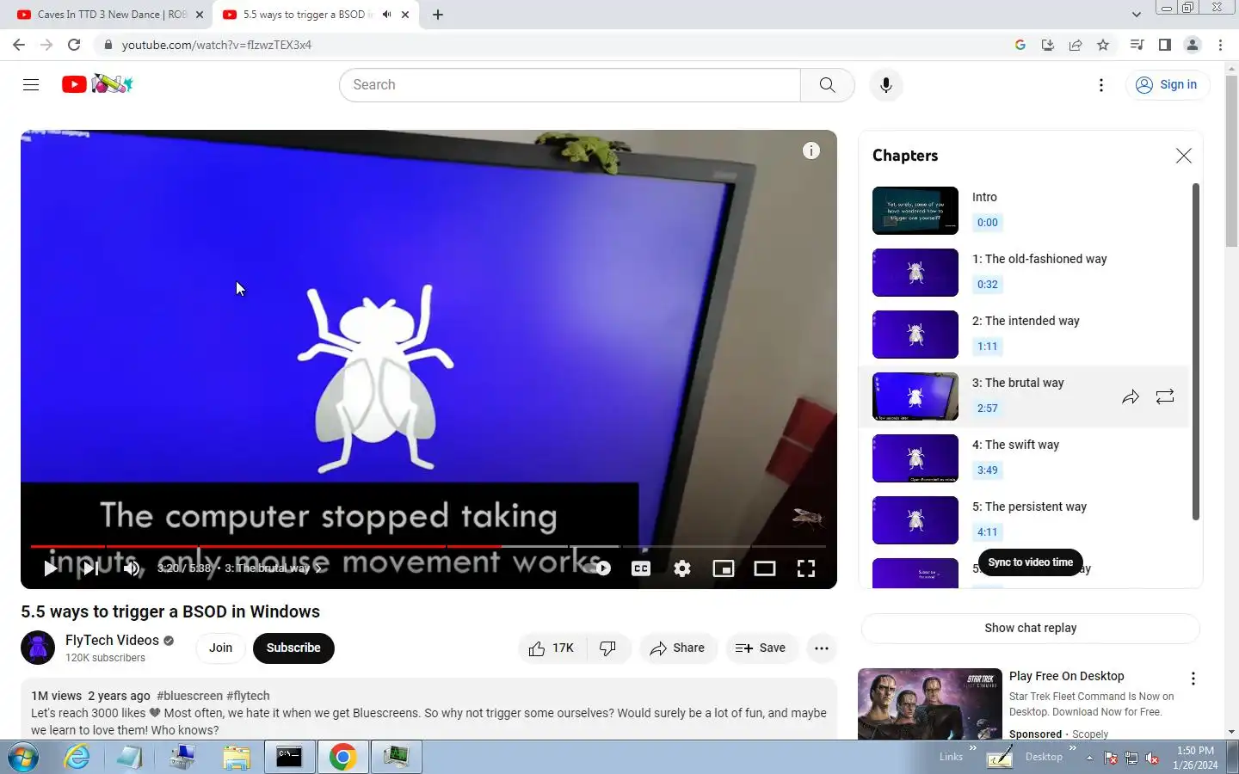1239x774 pixels.
Task: Go to YouTube home via logo
Action: coord(97,84)
